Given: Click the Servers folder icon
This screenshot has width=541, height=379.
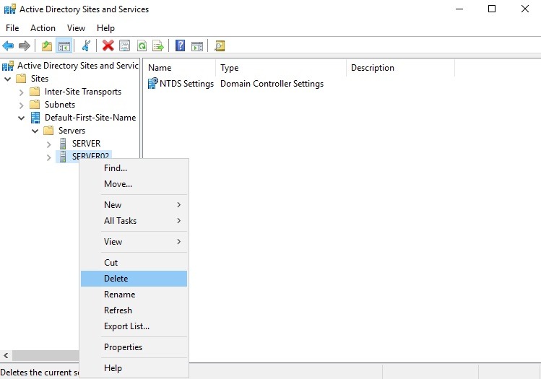Looking at the screenshot, I should pyautogui.click(x=48, y=131).
